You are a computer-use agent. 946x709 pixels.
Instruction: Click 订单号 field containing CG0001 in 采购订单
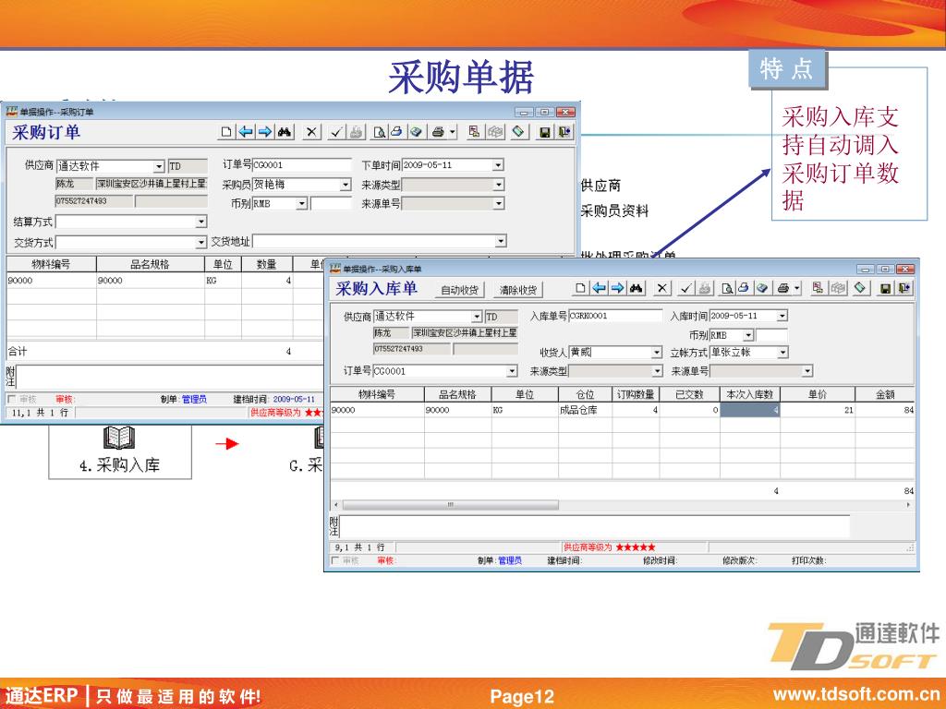(x=302, y=165)
